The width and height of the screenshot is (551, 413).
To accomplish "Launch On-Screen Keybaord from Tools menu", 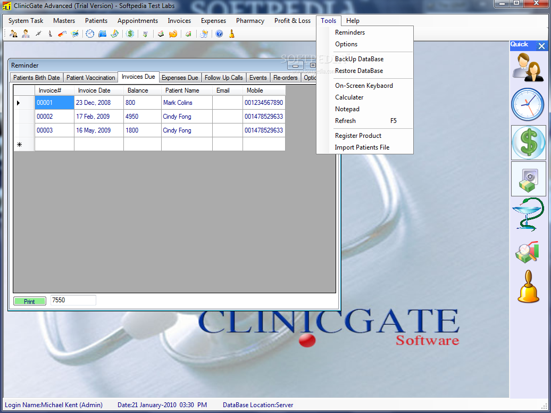I will [x=365, y=86].
